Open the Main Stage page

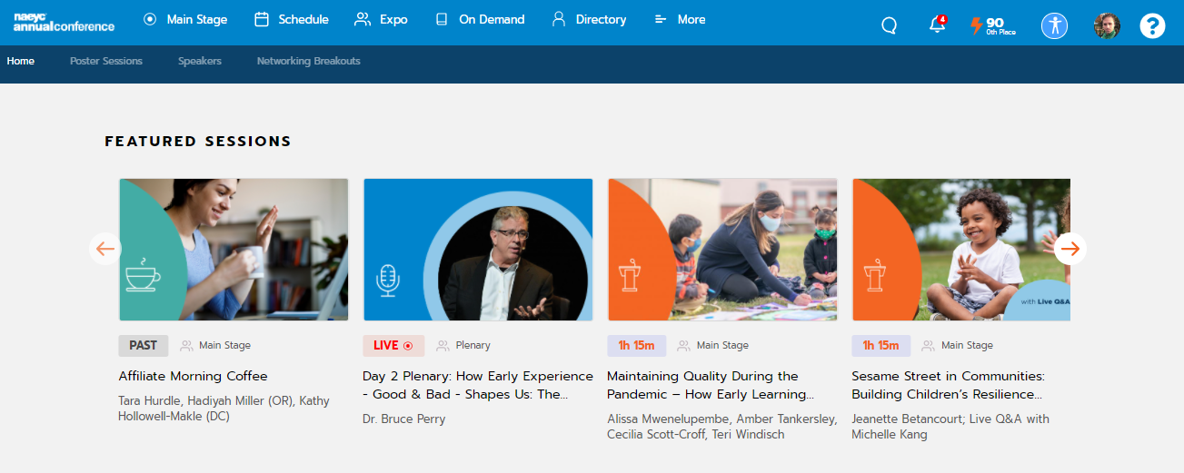(x=185, y=19)
